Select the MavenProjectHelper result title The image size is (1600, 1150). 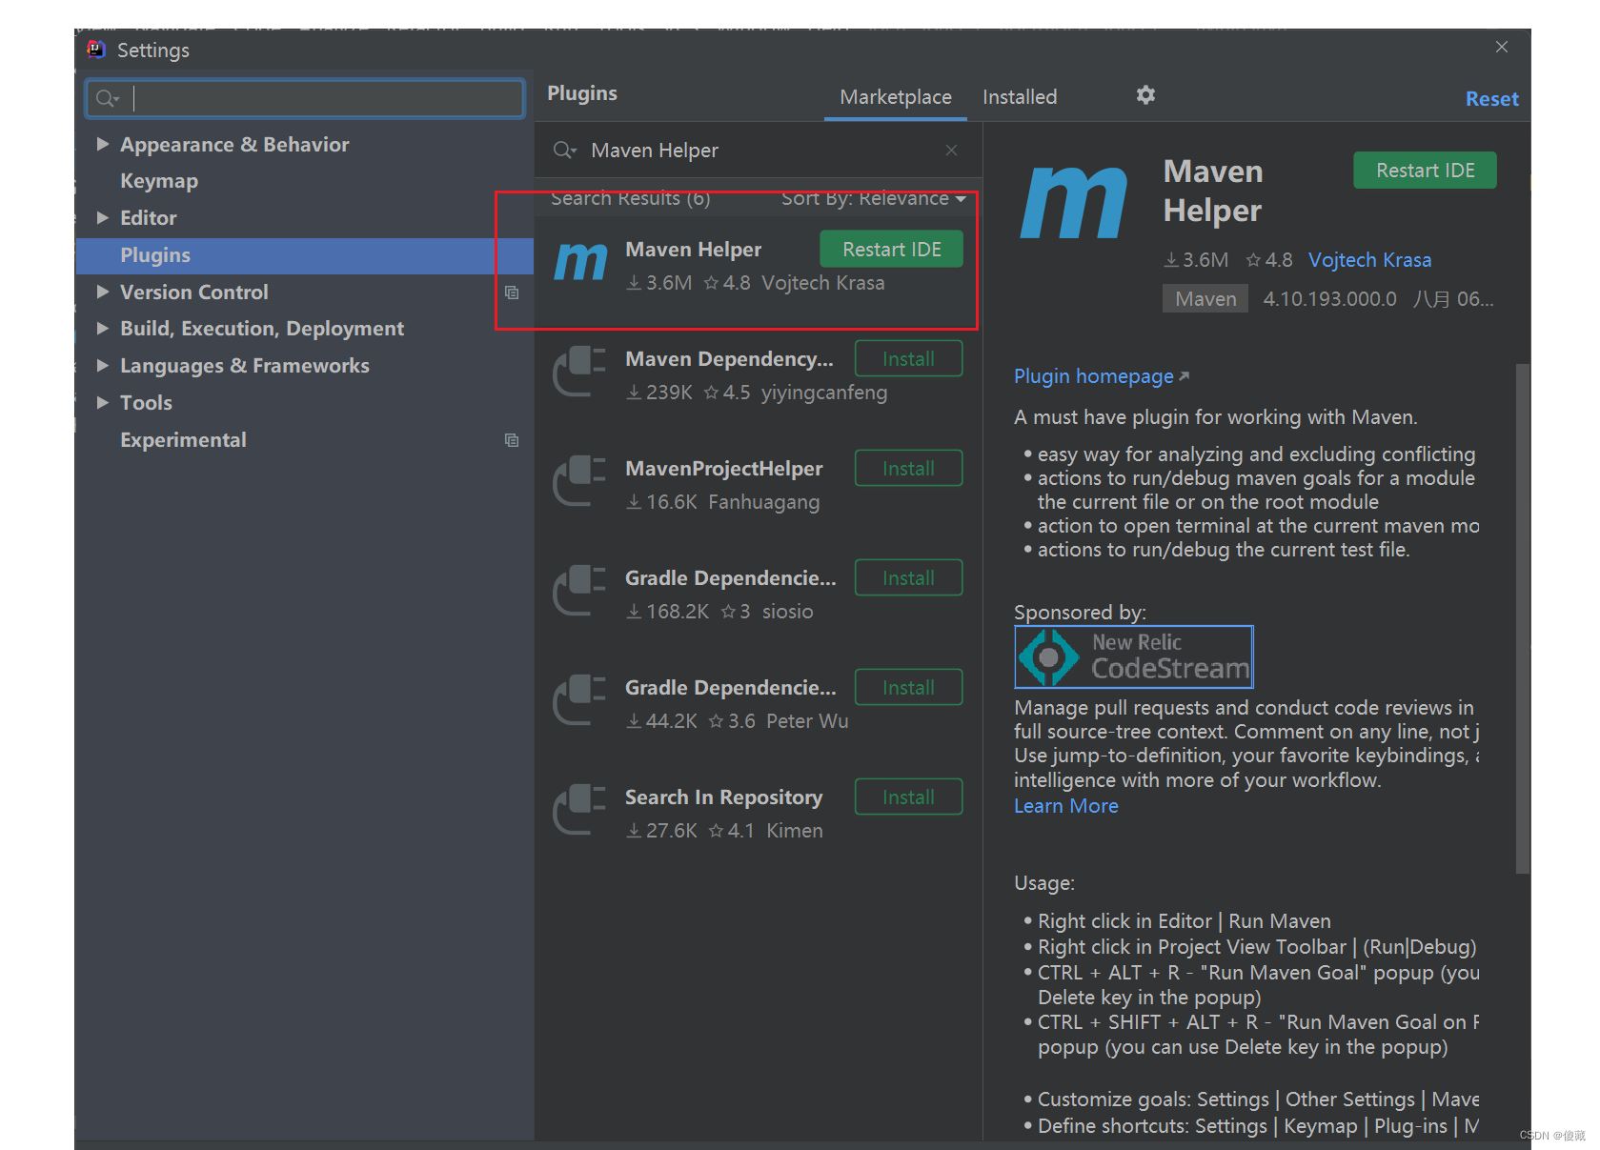click(x=723, y=469)
